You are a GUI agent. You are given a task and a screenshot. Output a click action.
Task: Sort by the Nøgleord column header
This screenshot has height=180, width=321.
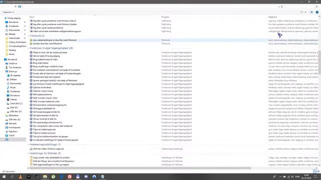point(272,17)
